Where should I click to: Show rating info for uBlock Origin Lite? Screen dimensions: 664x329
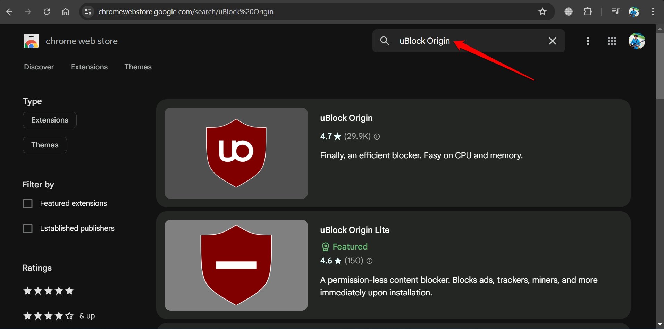(370, 261)
